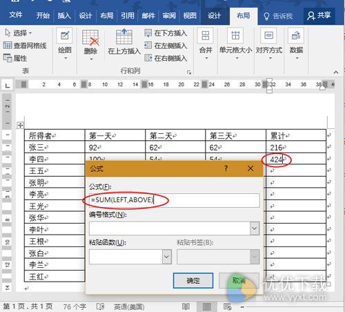The image size is (345, 312).
Task: Click 在右侧插入 insert column right
Action: pyautogui.click(x=166, y=58)
